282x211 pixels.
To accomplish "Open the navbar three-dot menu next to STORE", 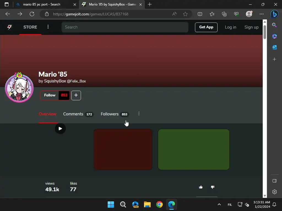I will (x=48, y=27).
